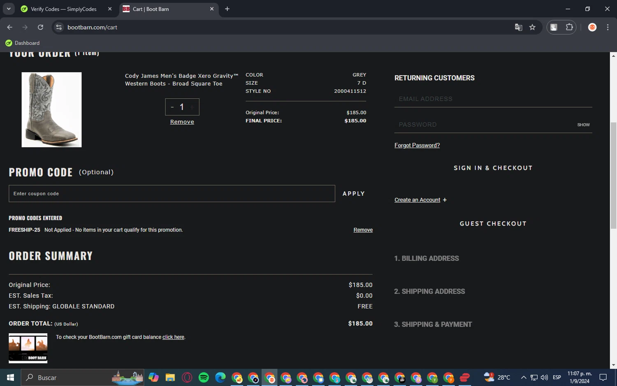Click the bookmark star icon

tap(532, 27)
